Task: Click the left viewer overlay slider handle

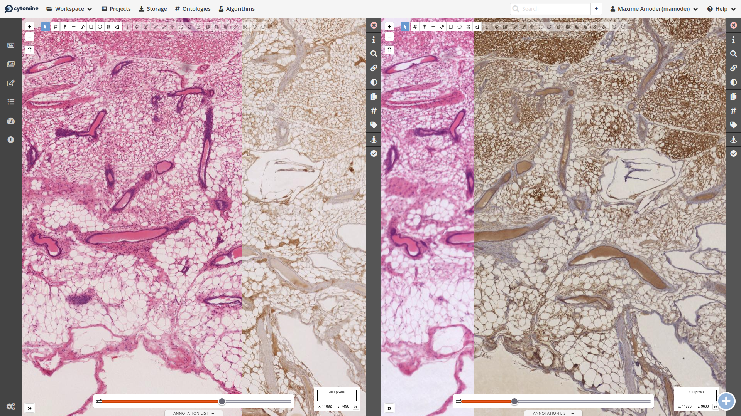Action: (x=222, y=401)
